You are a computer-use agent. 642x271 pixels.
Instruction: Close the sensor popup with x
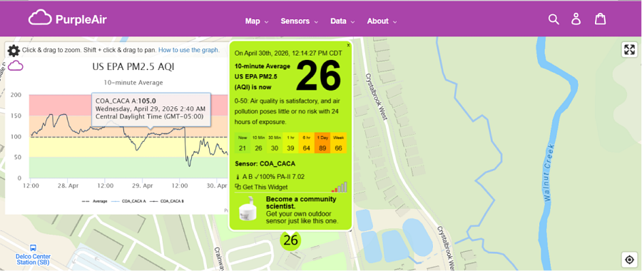[348, 45]
